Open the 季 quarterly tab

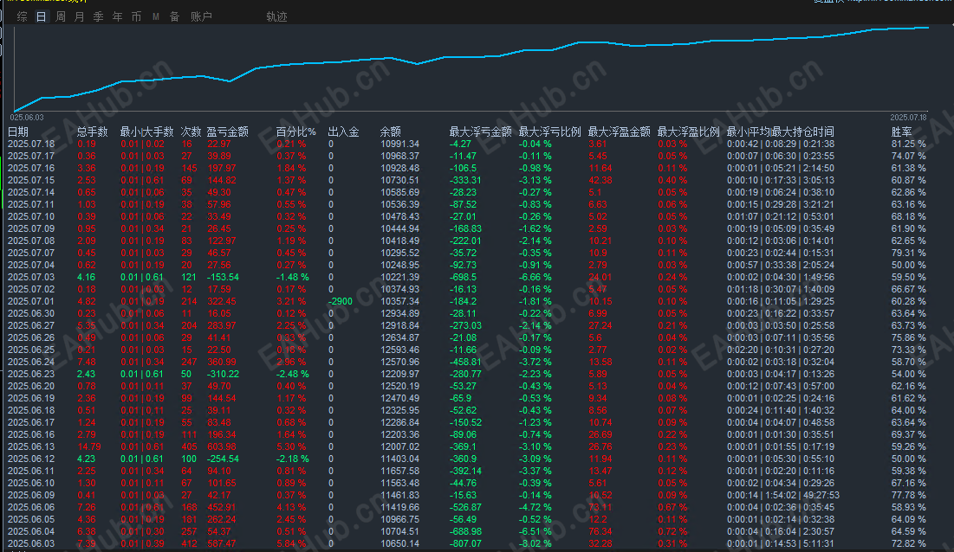pyautogui.click(x=99, y=16)
